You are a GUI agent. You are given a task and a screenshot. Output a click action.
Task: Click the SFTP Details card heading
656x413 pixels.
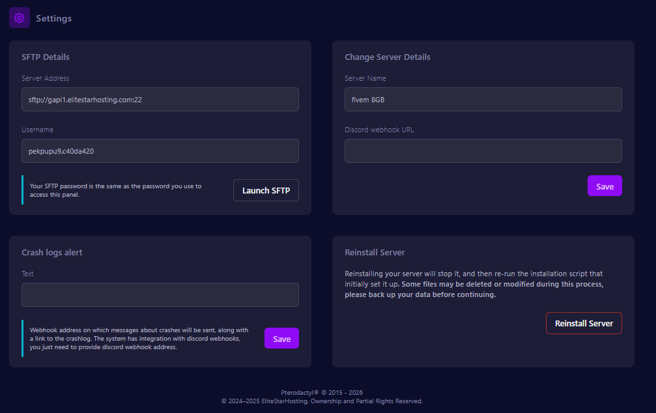(x=46, y=57)
